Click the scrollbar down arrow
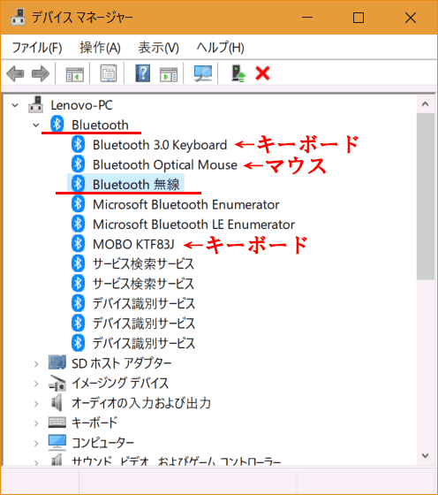This screenshot has height=495, width=438. point(425,455)
